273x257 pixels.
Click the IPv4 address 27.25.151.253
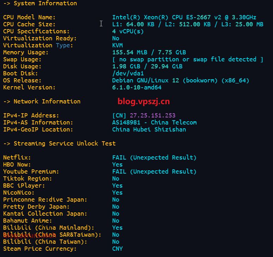pos(152,115)
